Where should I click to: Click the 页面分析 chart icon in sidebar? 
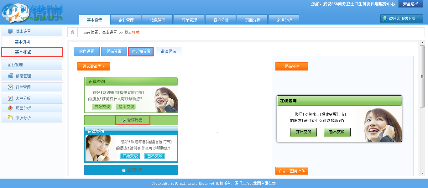tap(10, 108)
